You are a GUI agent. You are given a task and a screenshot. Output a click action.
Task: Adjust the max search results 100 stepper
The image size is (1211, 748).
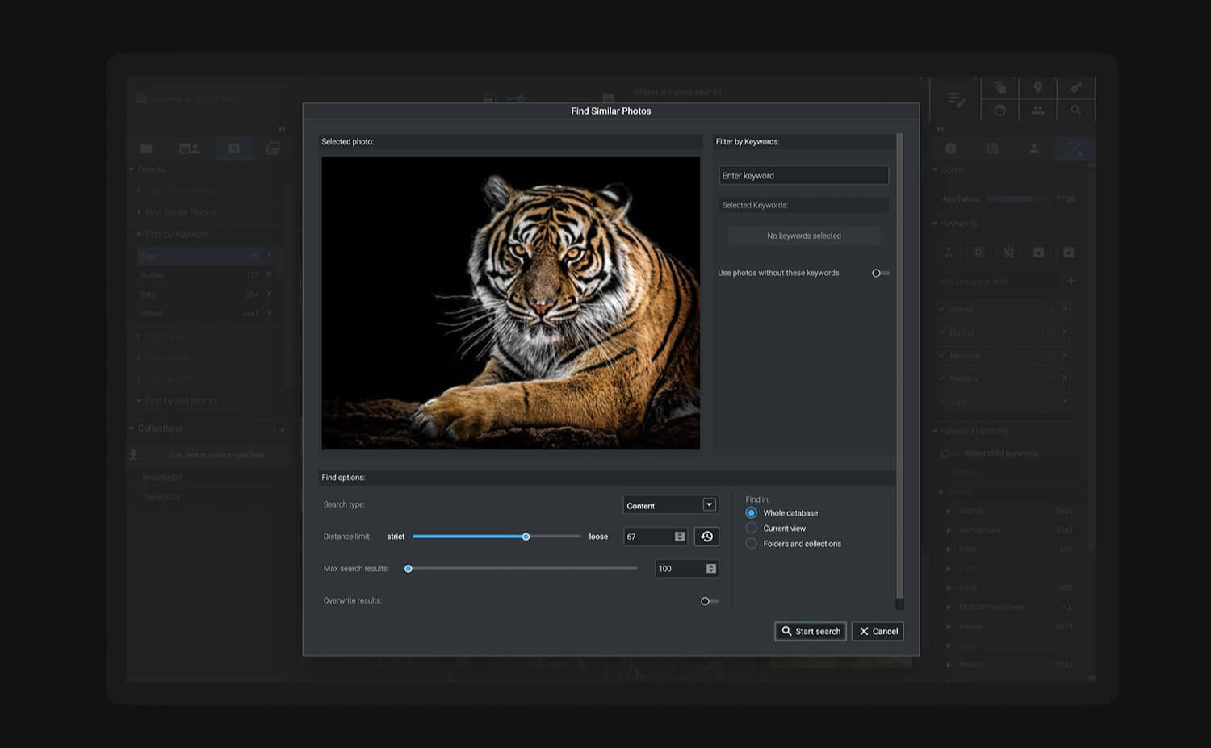pyautogui.click(x=711, y=569)
